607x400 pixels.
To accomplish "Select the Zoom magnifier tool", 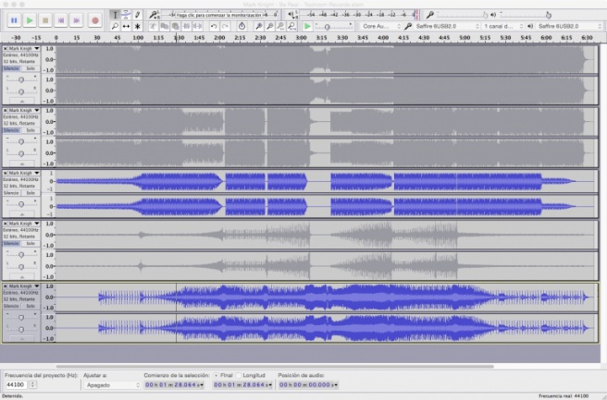I will 115,26.
